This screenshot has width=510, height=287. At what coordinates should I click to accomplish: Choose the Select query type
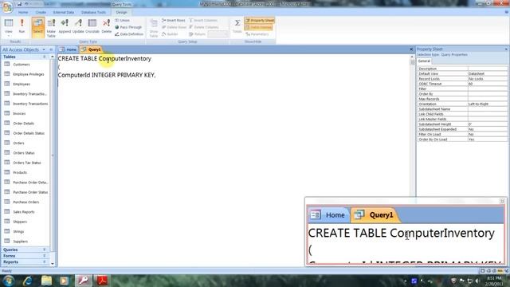point(38,27)
